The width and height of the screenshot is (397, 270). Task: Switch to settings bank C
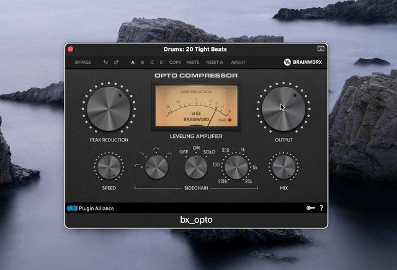(152, 62)
